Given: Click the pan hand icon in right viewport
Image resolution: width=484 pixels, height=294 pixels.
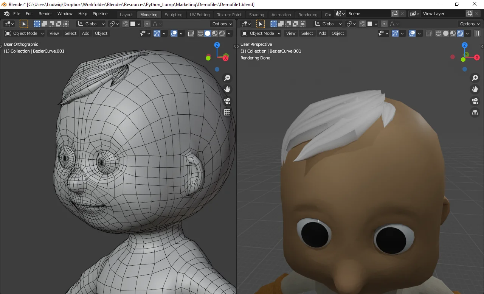Looking at the screenshot, I should click(x=475, y=90).
